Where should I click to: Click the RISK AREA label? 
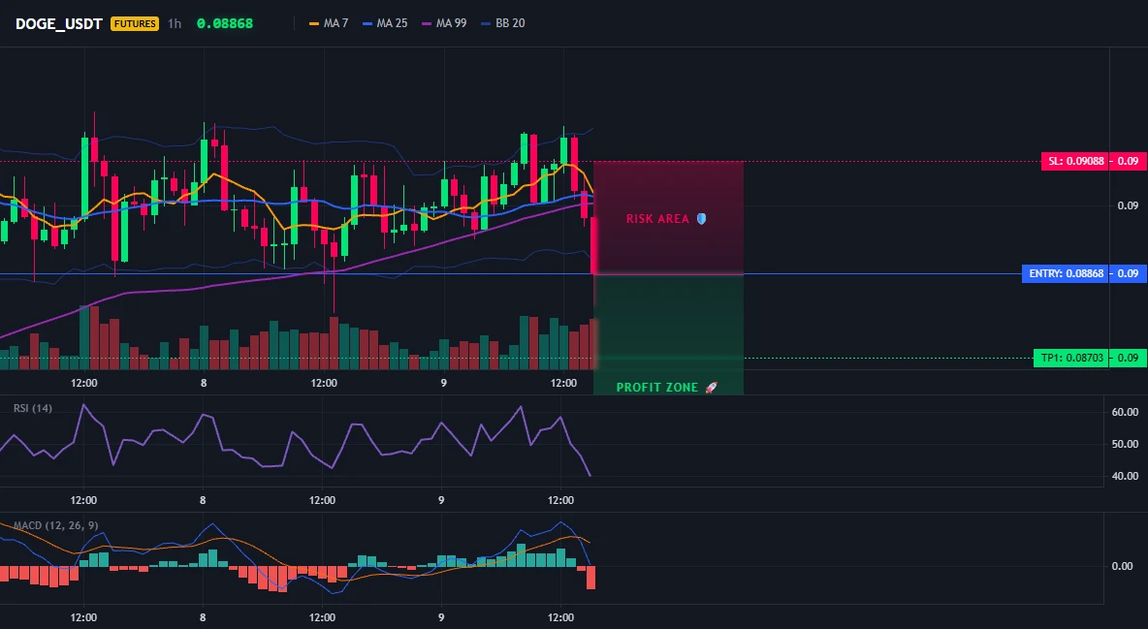coord(657,219)
